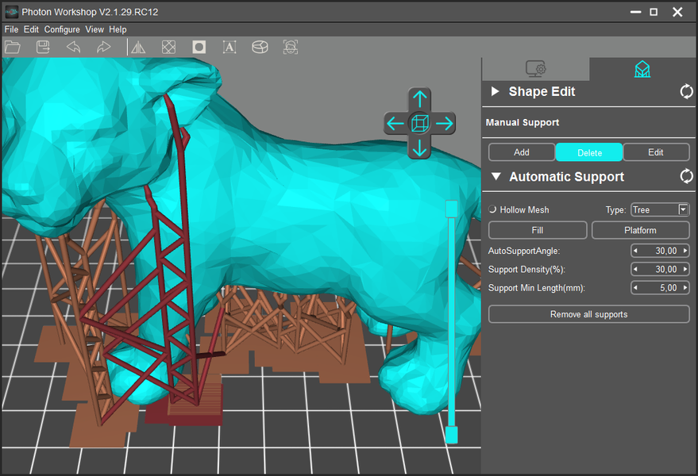Increase Support Density with right arrow

pos(685,269)
